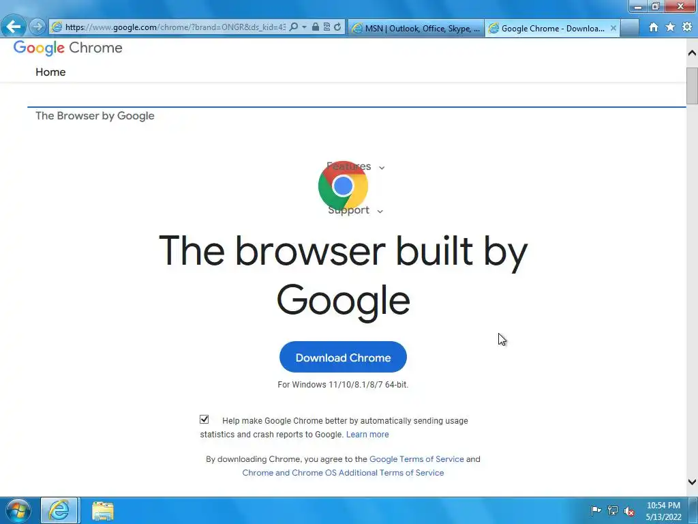Open the address bar autocomplete dropdown arrow

click(304, 27)
